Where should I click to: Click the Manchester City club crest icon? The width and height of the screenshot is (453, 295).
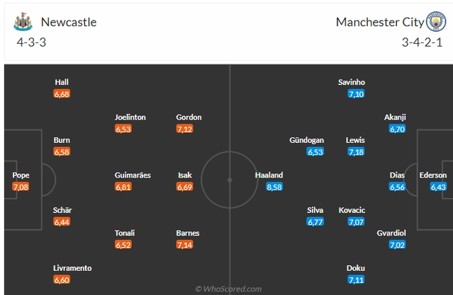436,21
